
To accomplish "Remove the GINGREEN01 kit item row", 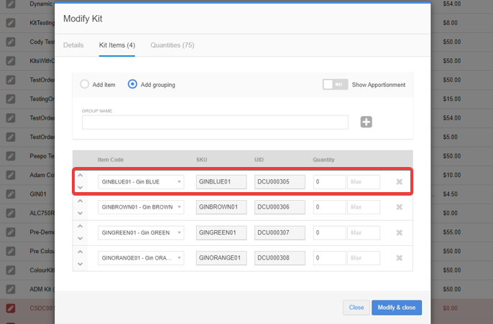I will pyautogui.click(x=400, y=233).
